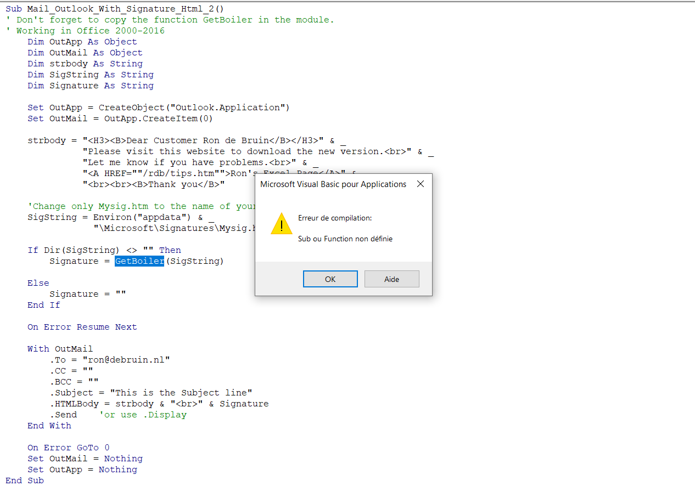
Task: Click the .BCC = "" line
Action: tap(74, 382)
